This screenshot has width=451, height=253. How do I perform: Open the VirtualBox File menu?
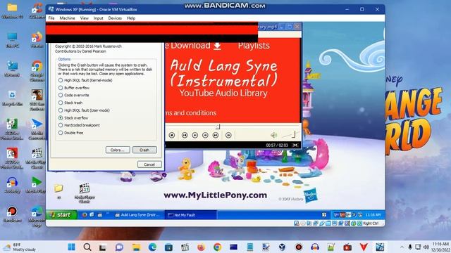(51, 18)
